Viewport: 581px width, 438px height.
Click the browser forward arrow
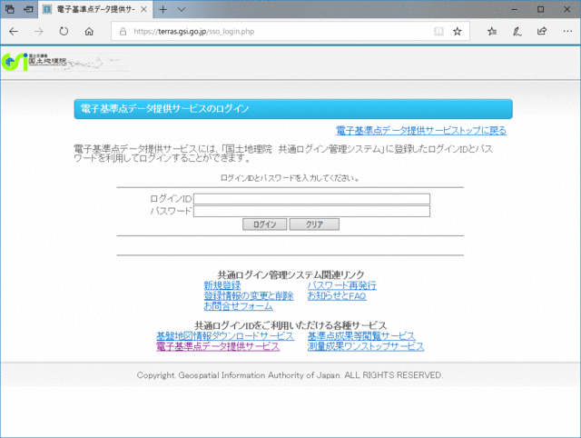click(38, 32)
